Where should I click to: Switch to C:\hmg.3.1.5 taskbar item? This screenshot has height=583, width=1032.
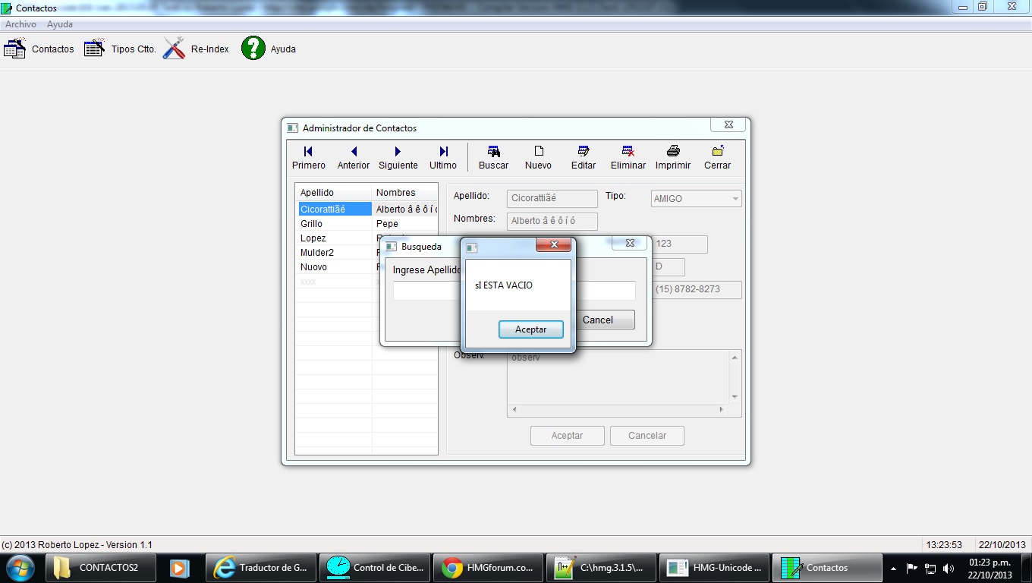[602, 567]
